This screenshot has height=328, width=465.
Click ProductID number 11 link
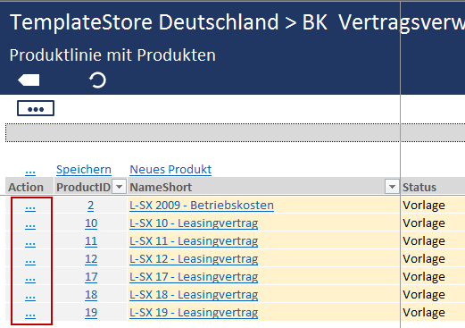coord(91,241)
